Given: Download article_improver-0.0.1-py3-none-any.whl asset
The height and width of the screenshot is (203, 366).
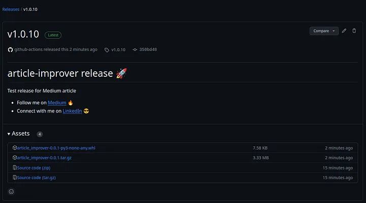Looking at the screenshot, I should tap(56, 148).
